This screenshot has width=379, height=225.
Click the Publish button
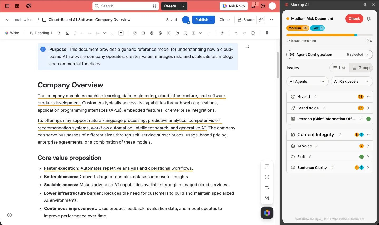[x=203, y=20]
